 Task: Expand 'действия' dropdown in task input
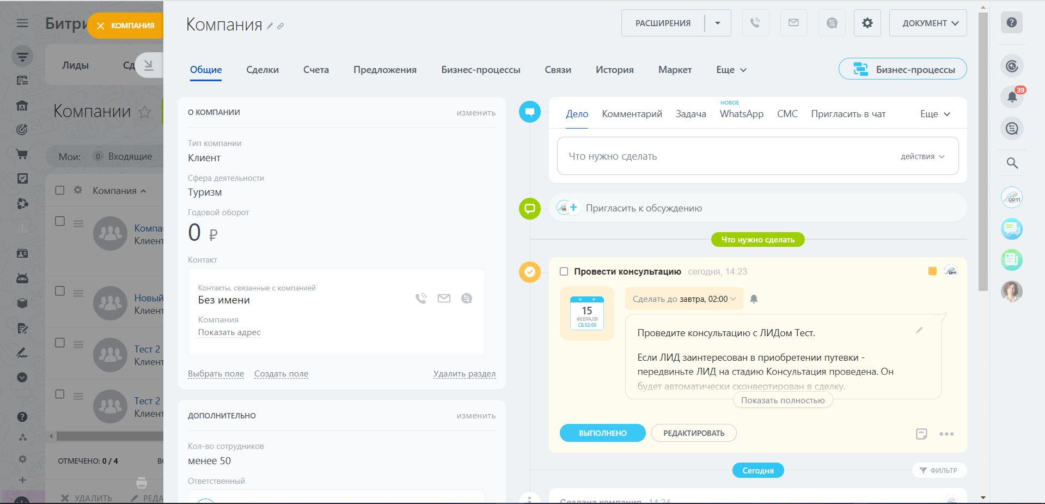tap(922, 156)
